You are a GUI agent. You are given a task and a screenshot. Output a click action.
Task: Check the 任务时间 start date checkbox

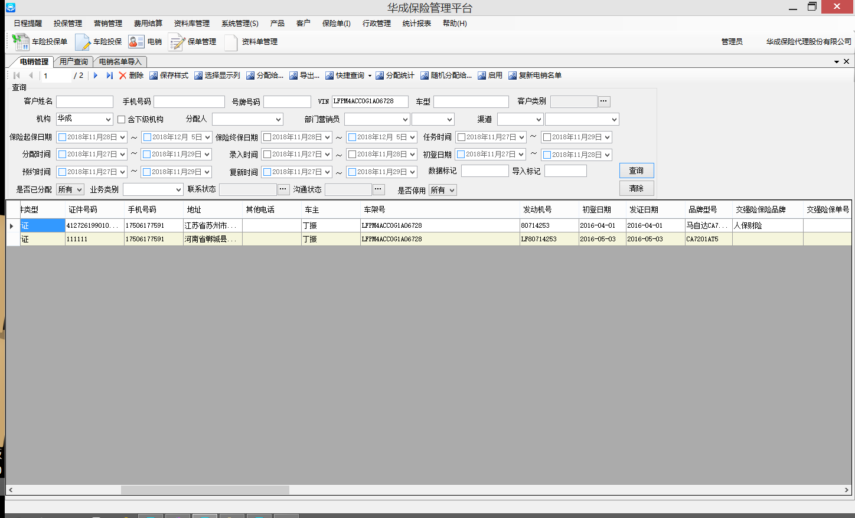[x=461, y=137]
